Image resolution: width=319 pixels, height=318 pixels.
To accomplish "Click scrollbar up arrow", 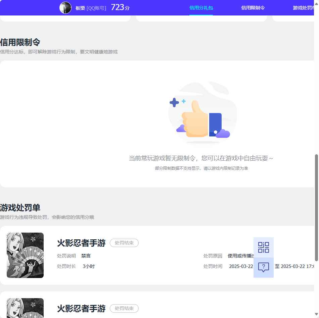I will (x=316, y=4).
